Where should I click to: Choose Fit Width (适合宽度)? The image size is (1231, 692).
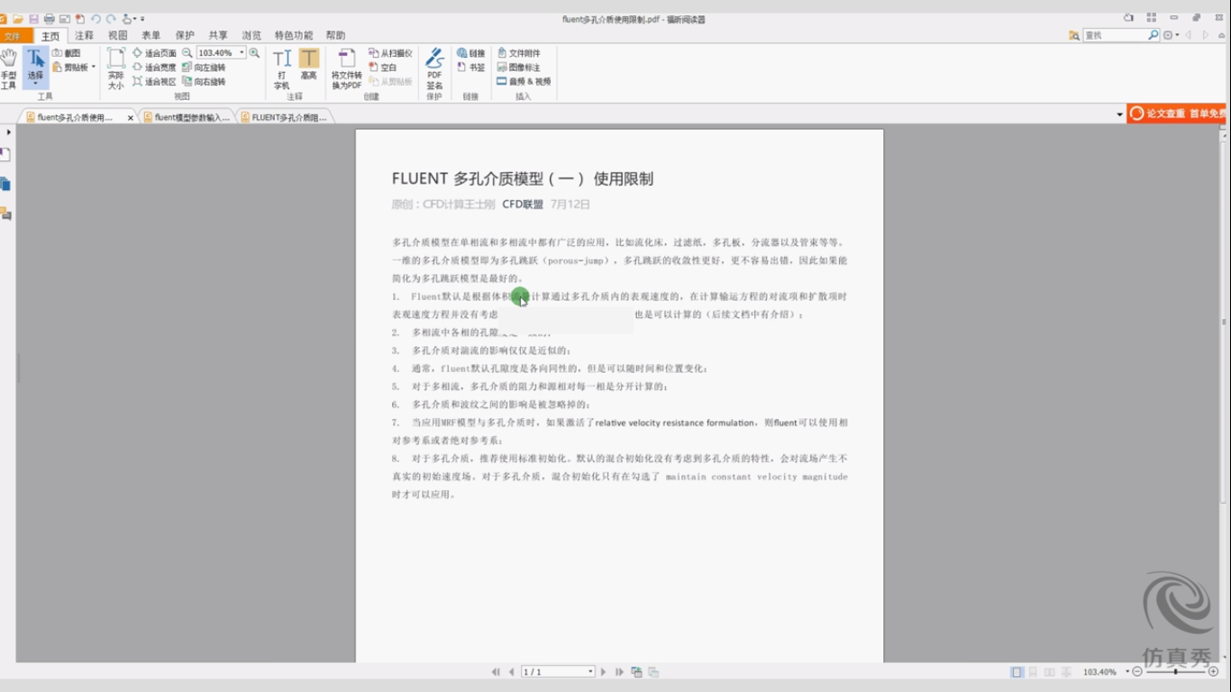(x=154, y=68)
